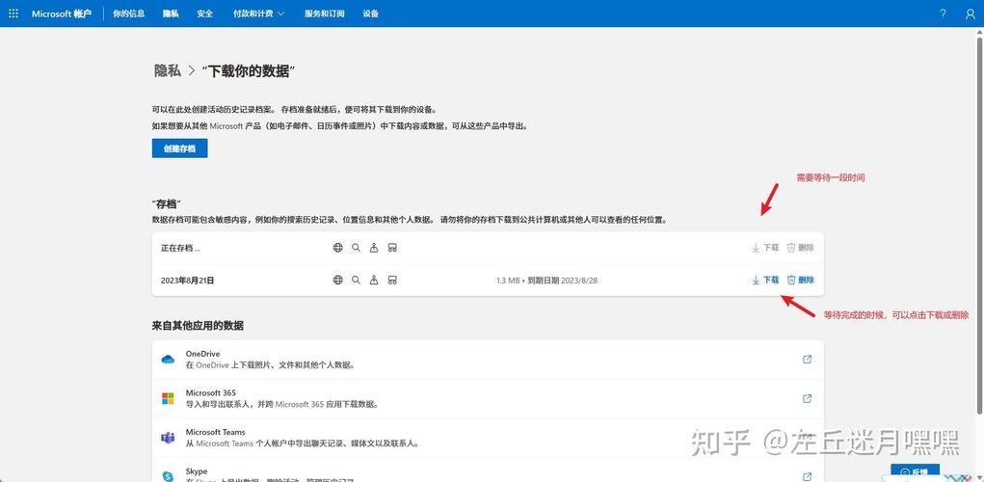Click the Microsoft Teams logo icon
Screen dimensions: 984x482
coord(168,438)
